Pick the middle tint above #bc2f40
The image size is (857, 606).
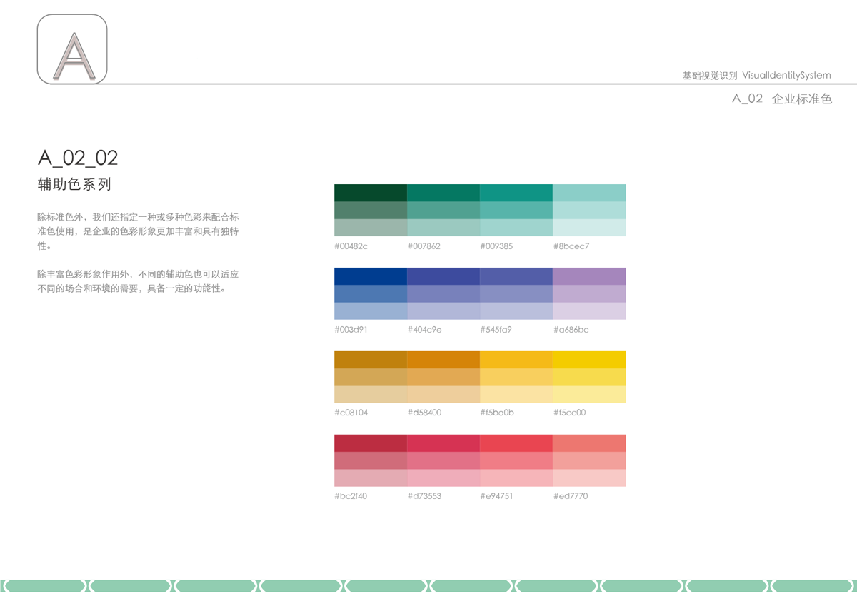[x=371, y=460]
